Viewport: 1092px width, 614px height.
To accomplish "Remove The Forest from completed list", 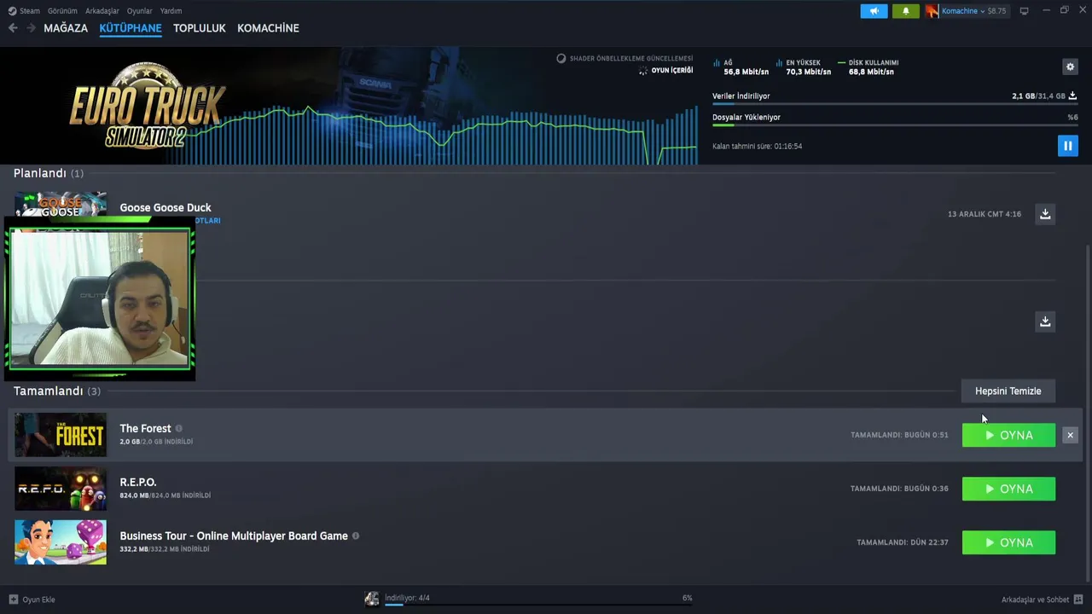I will tap(1070, 435).
